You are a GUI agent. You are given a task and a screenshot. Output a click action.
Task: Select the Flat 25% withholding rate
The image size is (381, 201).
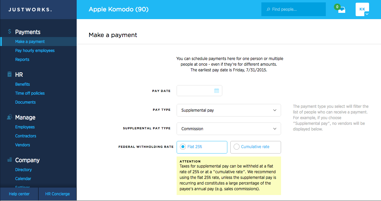[202, 147]
